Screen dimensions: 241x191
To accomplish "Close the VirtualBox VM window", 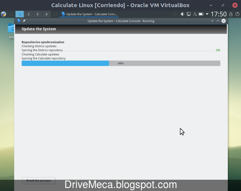I will (x=235, y=5).
